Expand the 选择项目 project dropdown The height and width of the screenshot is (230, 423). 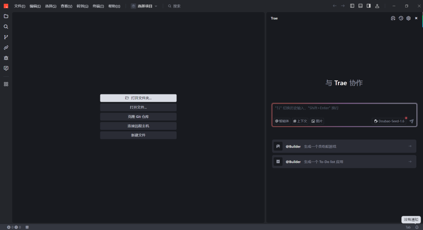click(144, 6)
